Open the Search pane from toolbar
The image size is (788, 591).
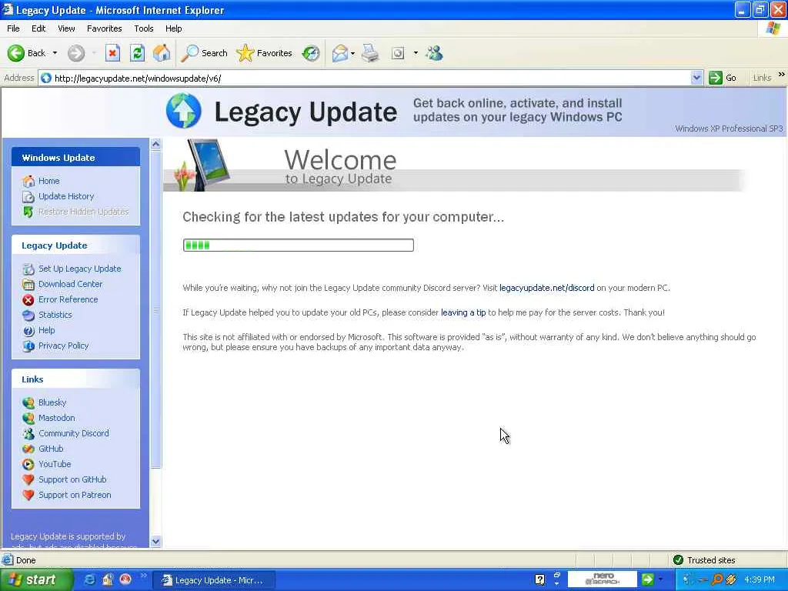204,53
